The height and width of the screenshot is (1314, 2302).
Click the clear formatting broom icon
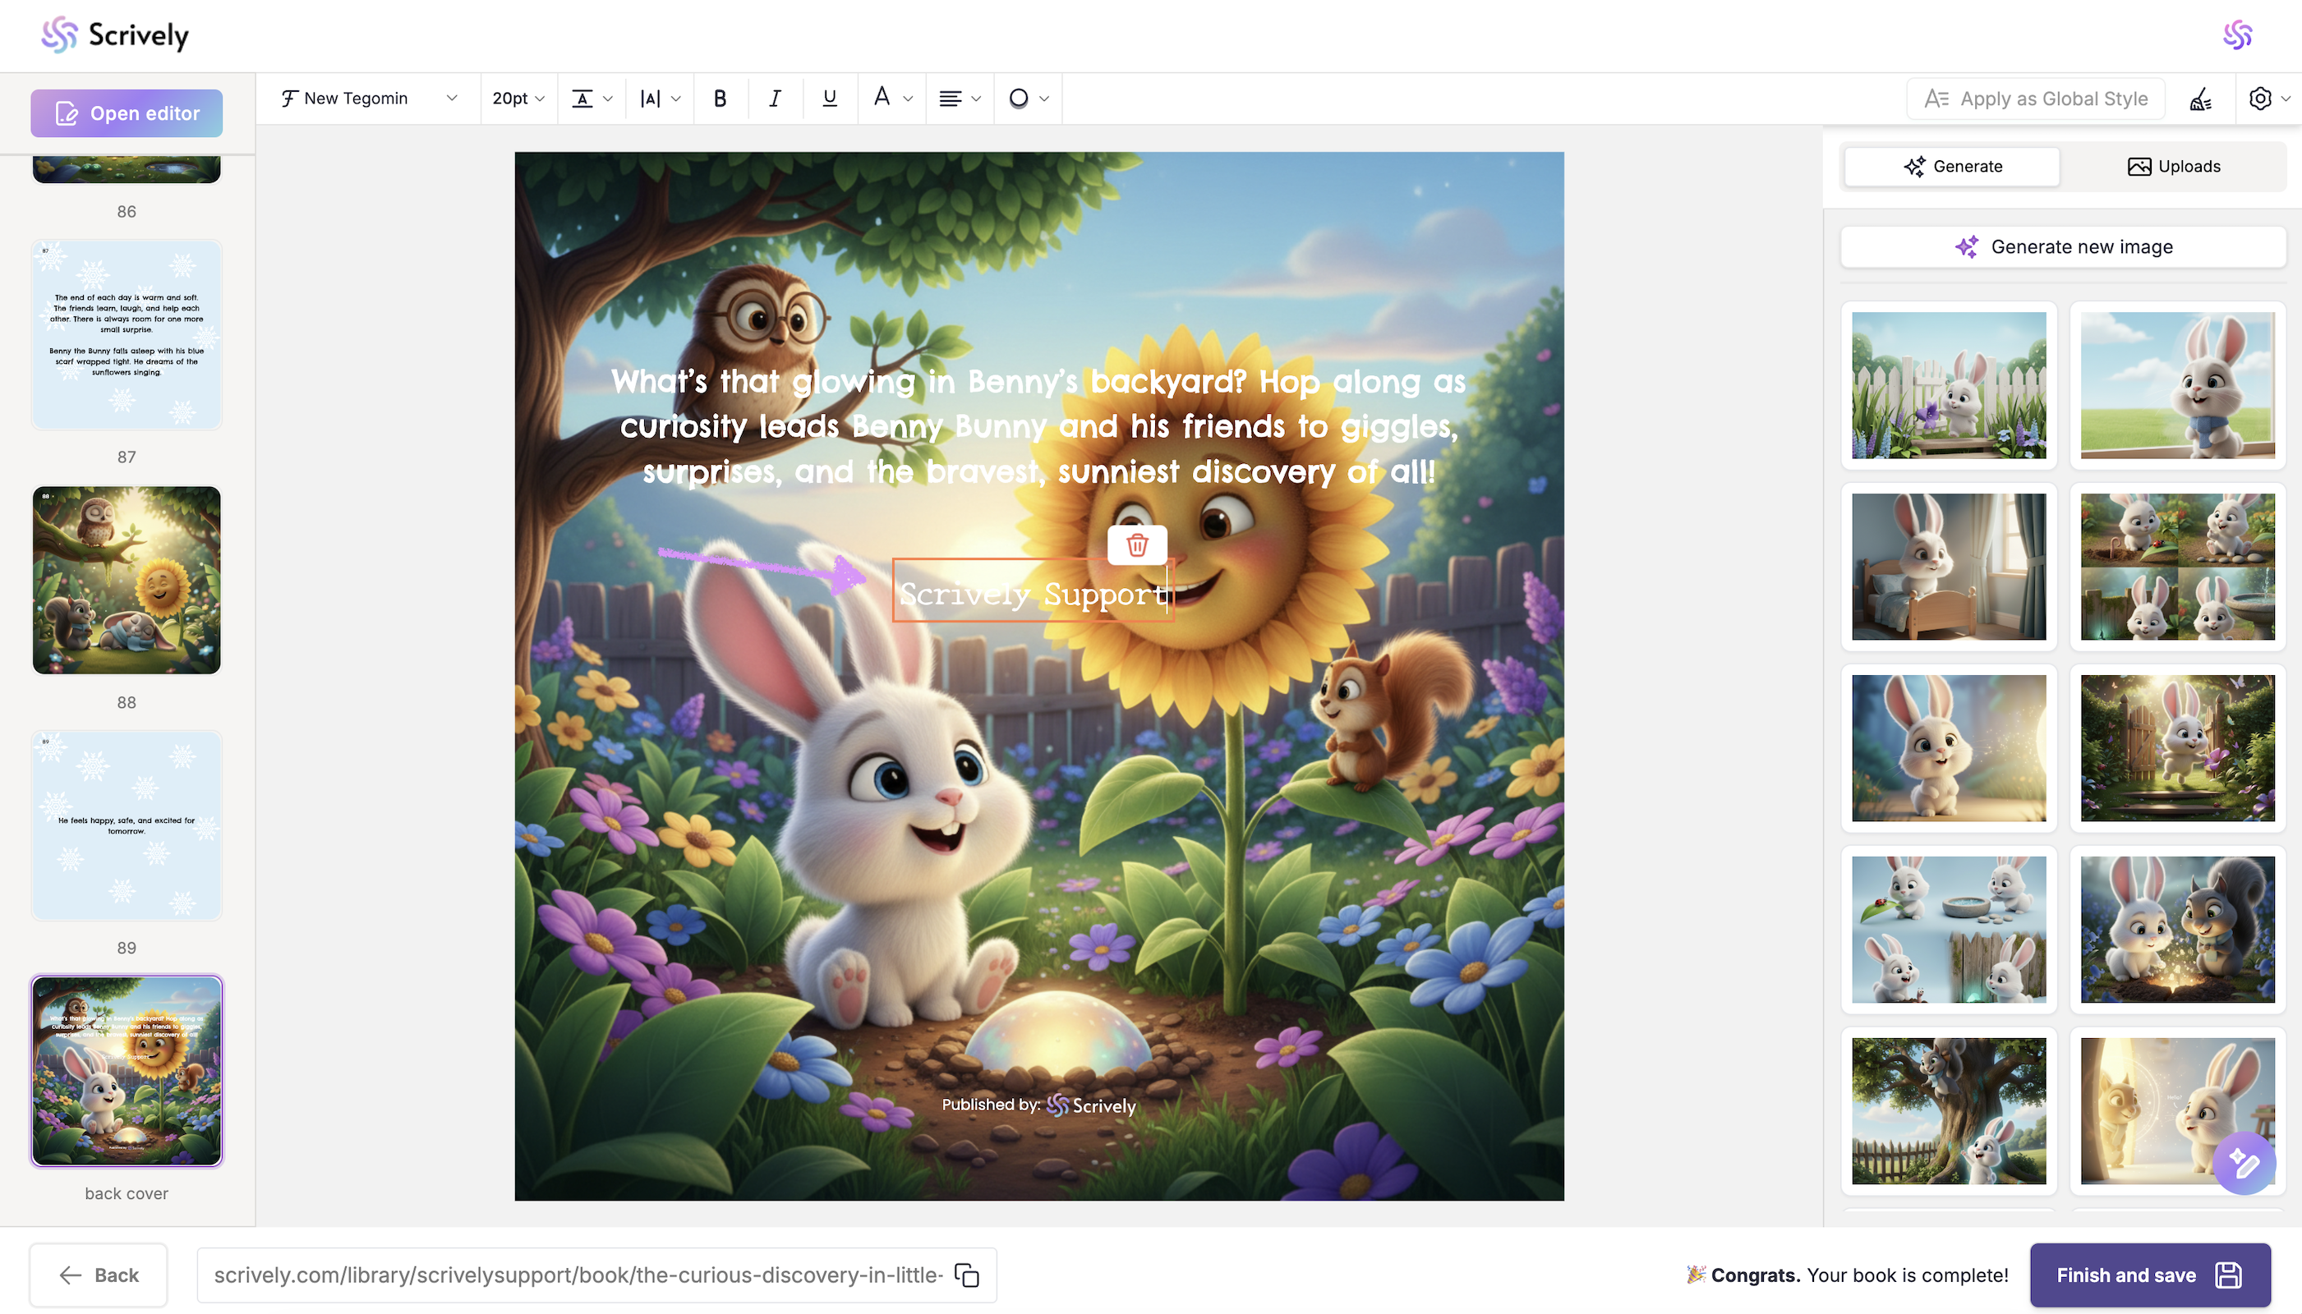tap(2200, 99)
